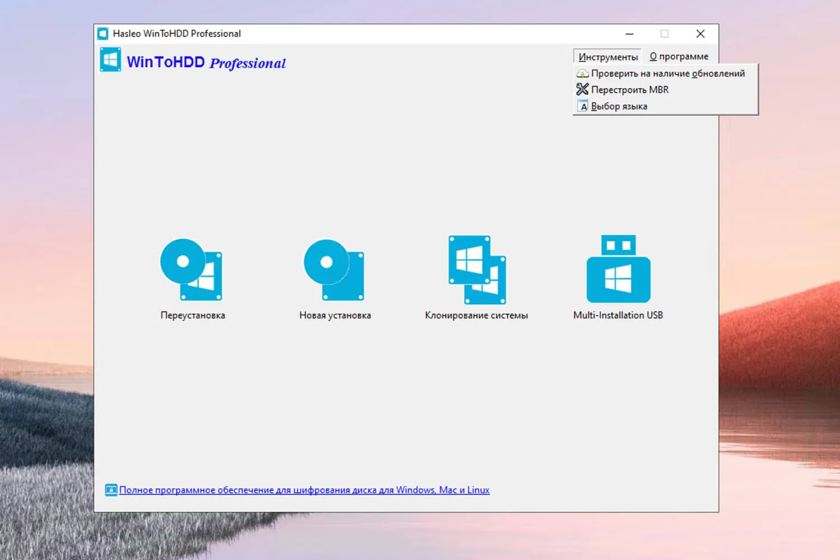
Task: Click the cloud update icon in the menu
Action: tap(583, 73)
